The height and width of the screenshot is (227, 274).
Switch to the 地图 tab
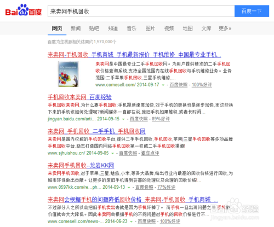coord(187,28)
